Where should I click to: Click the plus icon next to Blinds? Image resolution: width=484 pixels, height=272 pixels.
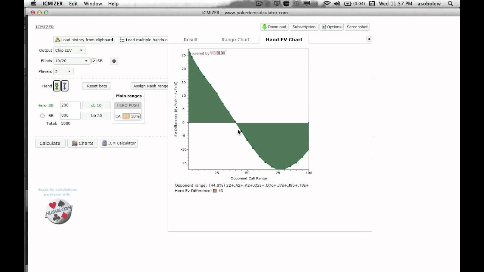pyautogui.click(x=114, y=61)
